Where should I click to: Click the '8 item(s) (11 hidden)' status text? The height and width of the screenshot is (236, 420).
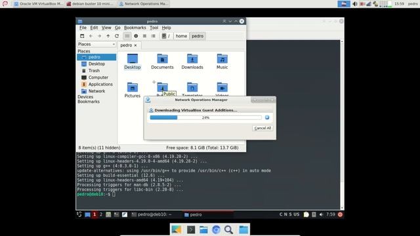tap(99, 147)
